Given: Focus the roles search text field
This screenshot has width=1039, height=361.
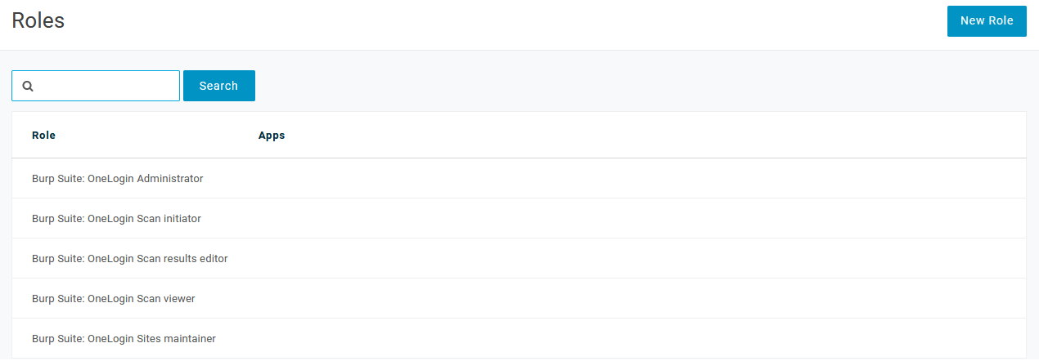Looking at the screenshot, I should point(106,86).
